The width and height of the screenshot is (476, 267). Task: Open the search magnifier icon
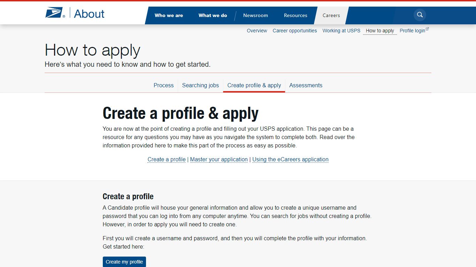point(419,15)
